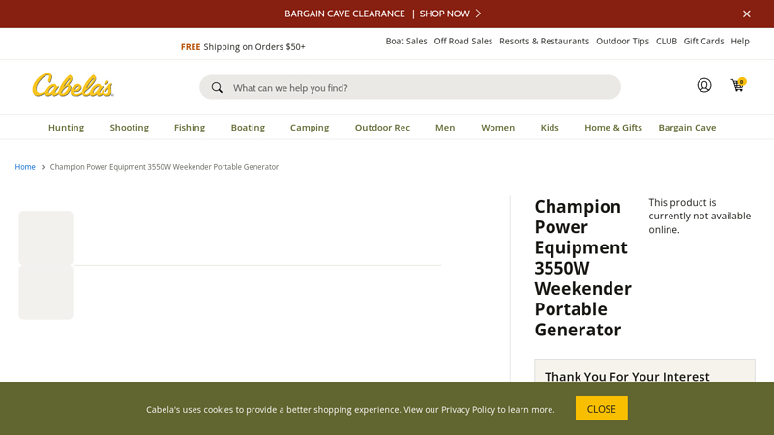
Task: Click the breadcrumb text for Weekender Portable Generator
Action: (x=164, y=167)
